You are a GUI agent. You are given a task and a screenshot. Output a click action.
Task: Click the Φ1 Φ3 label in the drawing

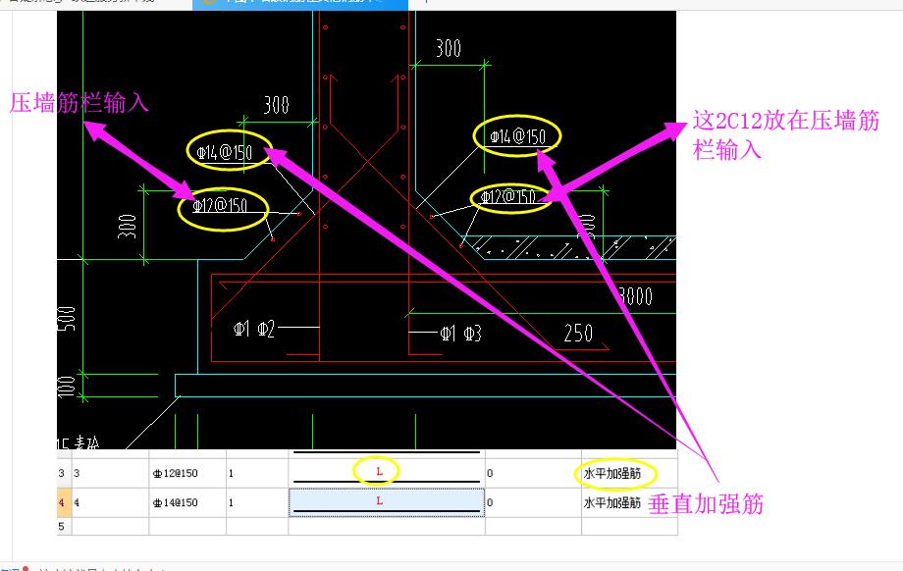460,334
